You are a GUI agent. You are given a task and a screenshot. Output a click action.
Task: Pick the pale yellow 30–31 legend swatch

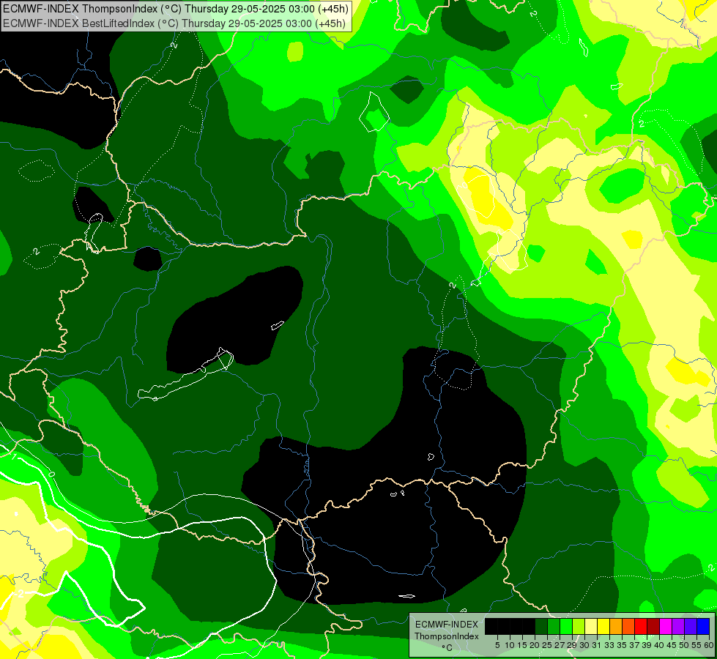pyautogui.click(x=591, y=626)
